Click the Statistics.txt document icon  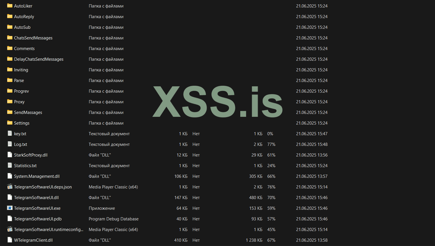[10, 165]
